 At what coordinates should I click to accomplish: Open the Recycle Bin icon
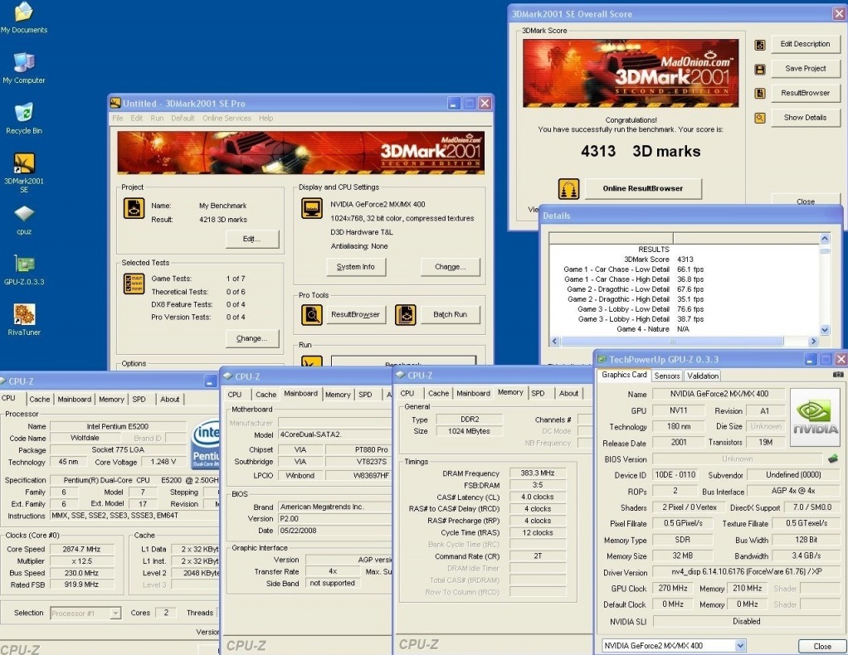point(24,119)
